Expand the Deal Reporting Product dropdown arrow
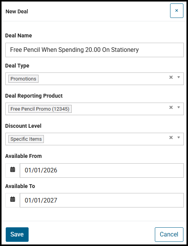The height and width of the screenshot is (246, 188). 178,107
